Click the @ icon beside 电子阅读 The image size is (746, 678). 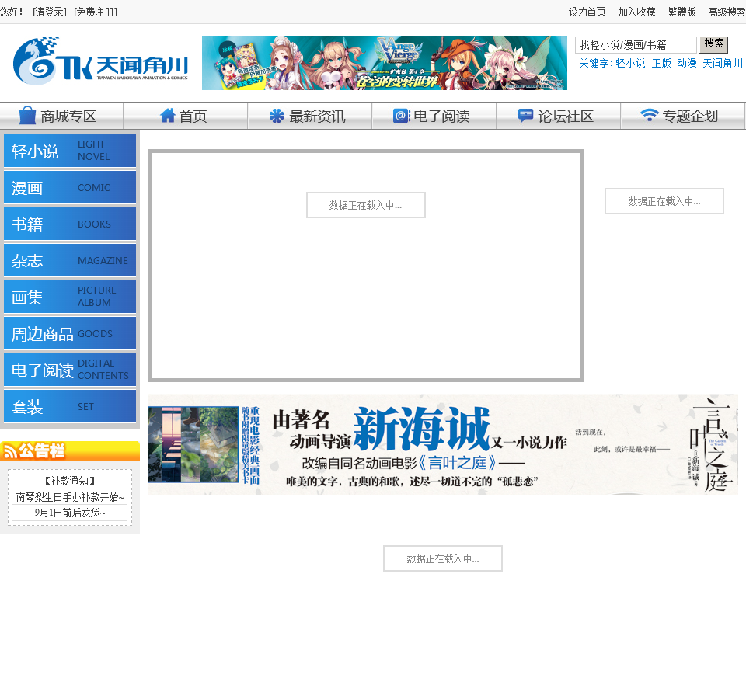[402, 116]
